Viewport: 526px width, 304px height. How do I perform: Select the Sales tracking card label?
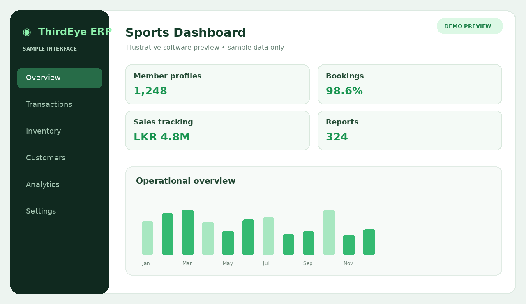163,122
